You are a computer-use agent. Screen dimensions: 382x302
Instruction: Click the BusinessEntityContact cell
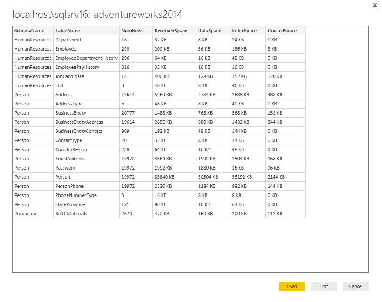(x=87, y=131)
